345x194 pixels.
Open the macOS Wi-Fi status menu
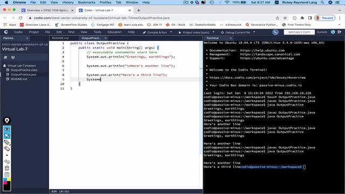(227, 2)
